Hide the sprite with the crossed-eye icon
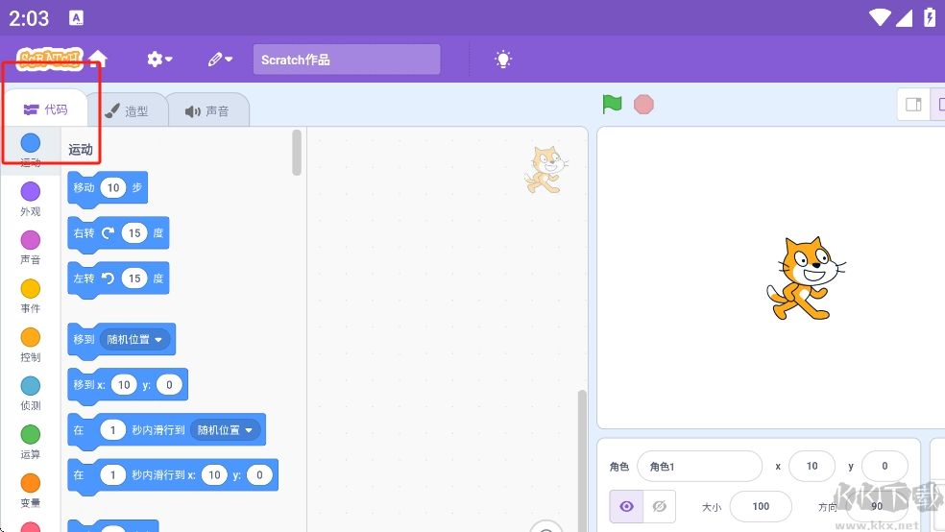Viewport: 945px width, 532px height. point(660,506)
